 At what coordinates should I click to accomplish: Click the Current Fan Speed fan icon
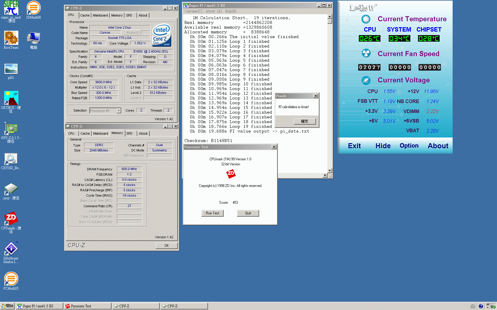pyautogui.click(x=366, y=53)
